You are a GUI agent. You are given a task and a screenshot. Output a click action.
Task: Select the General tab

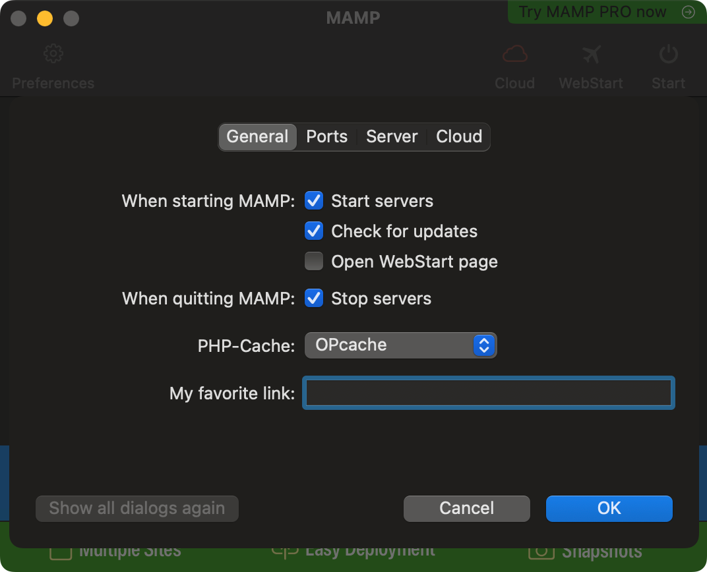click(257, 137)
